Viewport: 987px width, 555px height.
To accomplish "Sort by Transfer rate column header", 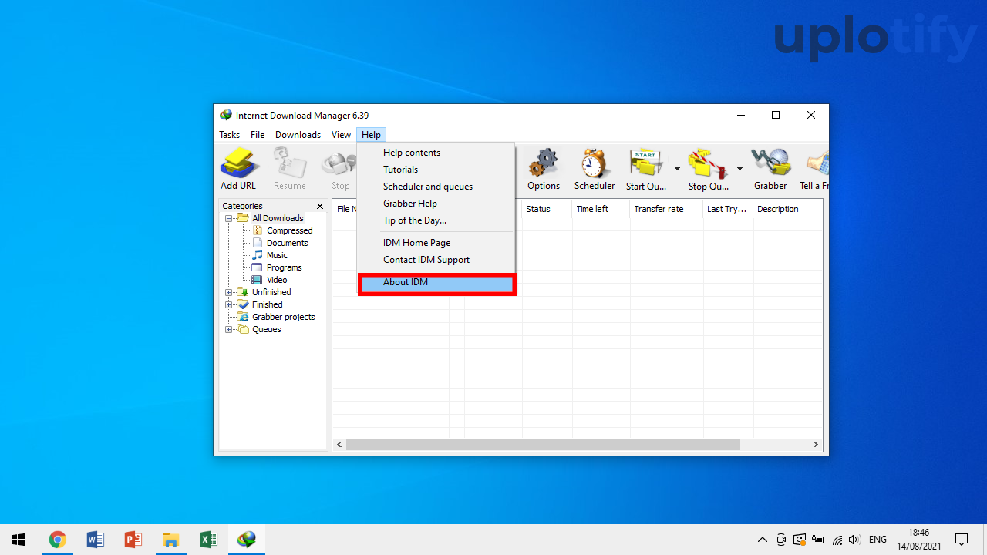I will point(666,209).
